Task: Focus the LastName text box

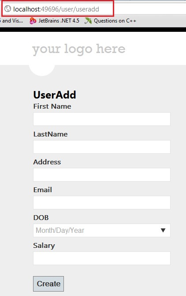Action: pyautogui.click(x=102, y=147)
